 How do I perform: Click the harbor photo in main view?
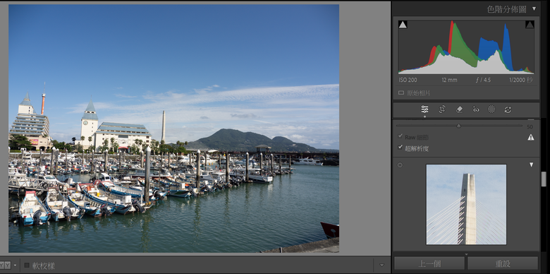coord(173,129)
